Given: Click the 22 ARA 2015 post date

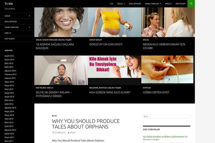Looking at the screenshot, I should (60, 133).
